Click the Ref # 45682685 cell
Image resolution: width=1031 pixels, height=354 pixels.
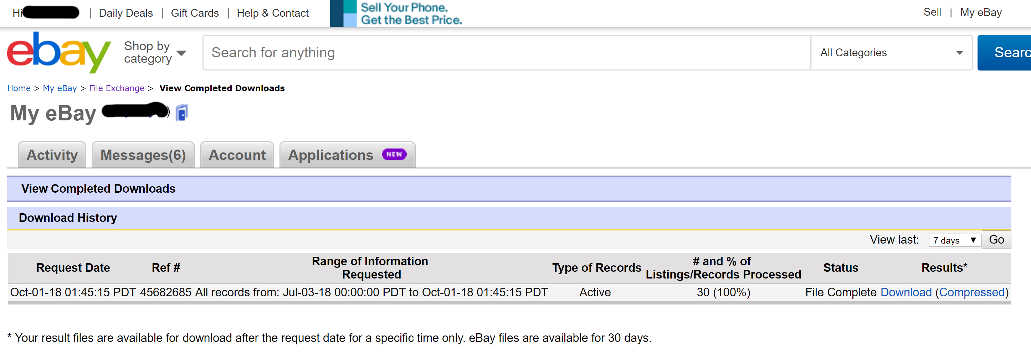[166, 292]
